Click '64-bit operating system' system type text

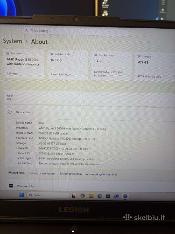click(67, 159)
